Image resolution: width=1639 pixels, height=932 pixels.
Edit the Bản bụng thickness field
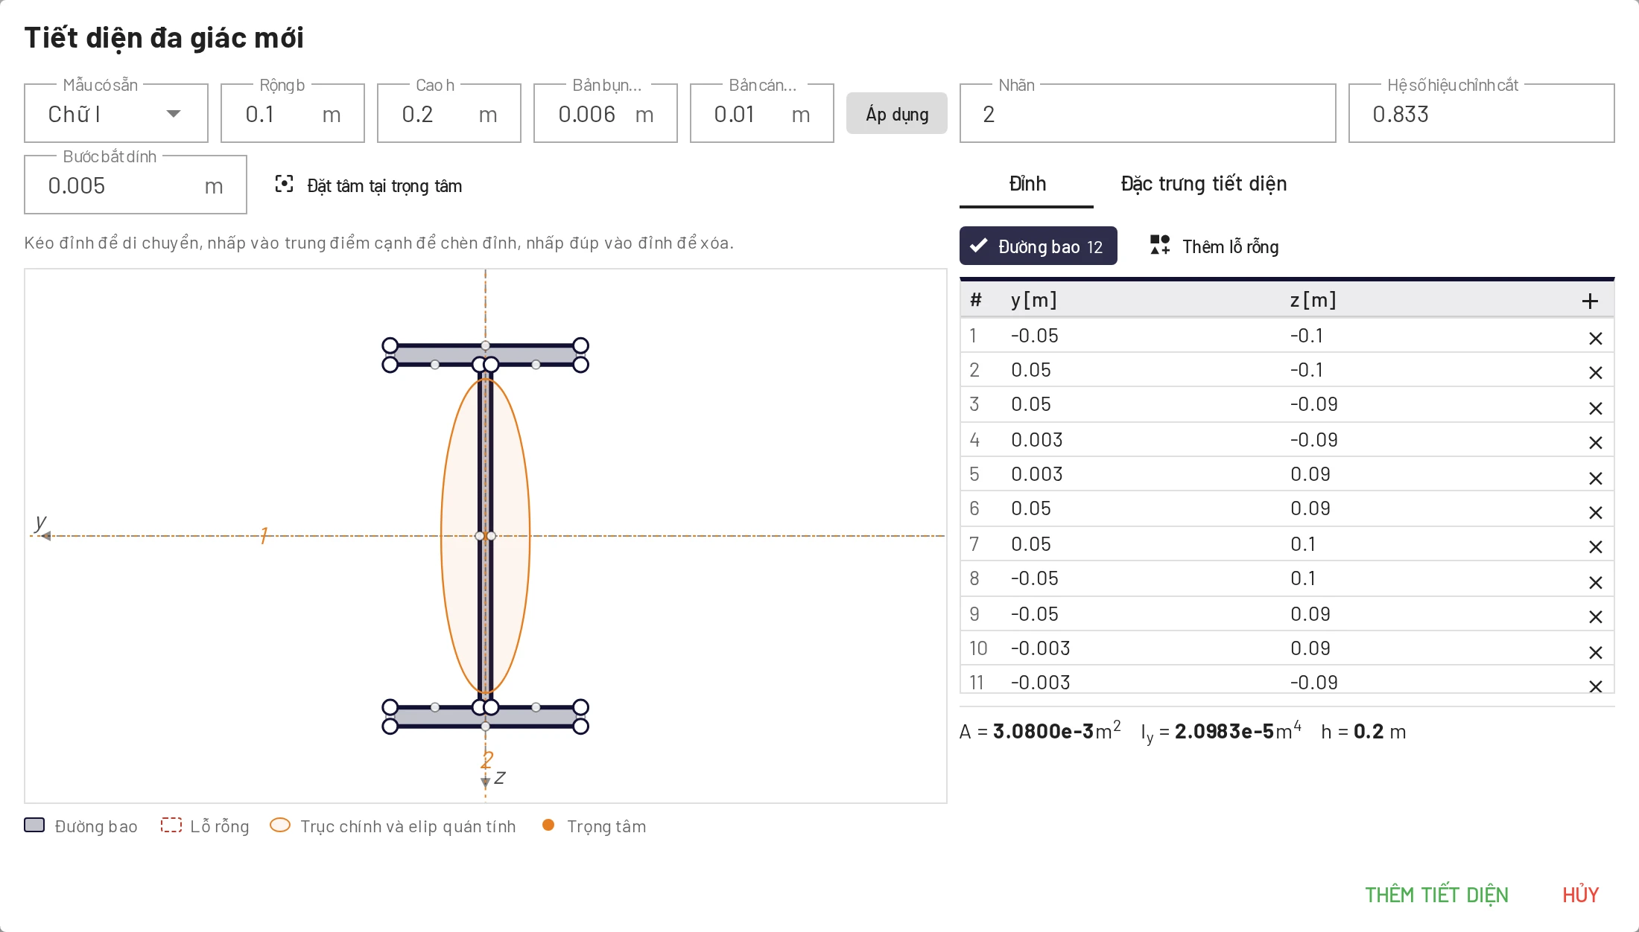[606, 114]
